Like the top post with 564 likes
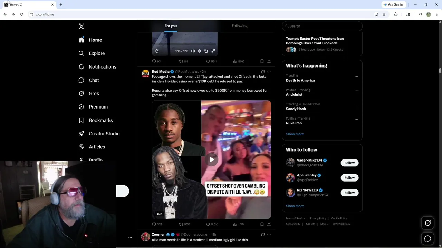The width and height of the screenshot is (442, 248). point(211,61)
